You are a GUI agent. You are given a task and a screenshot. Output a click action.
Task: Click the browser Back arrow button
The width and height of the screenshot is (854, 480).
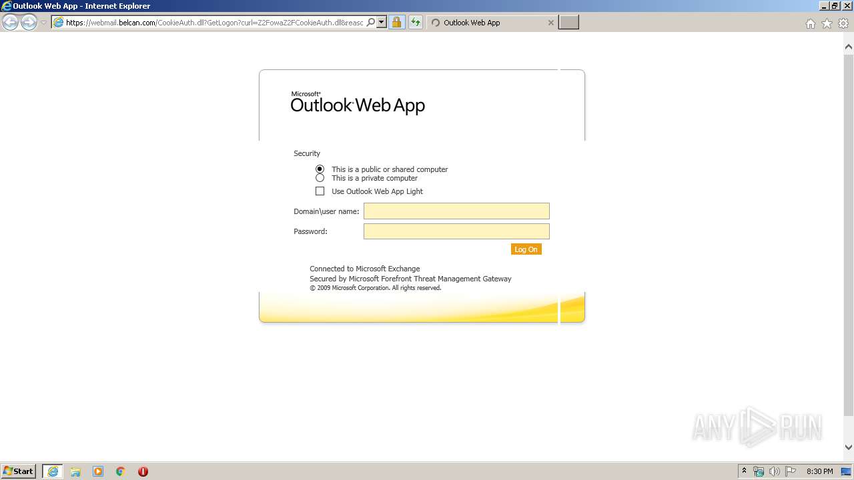pos(10,23)
